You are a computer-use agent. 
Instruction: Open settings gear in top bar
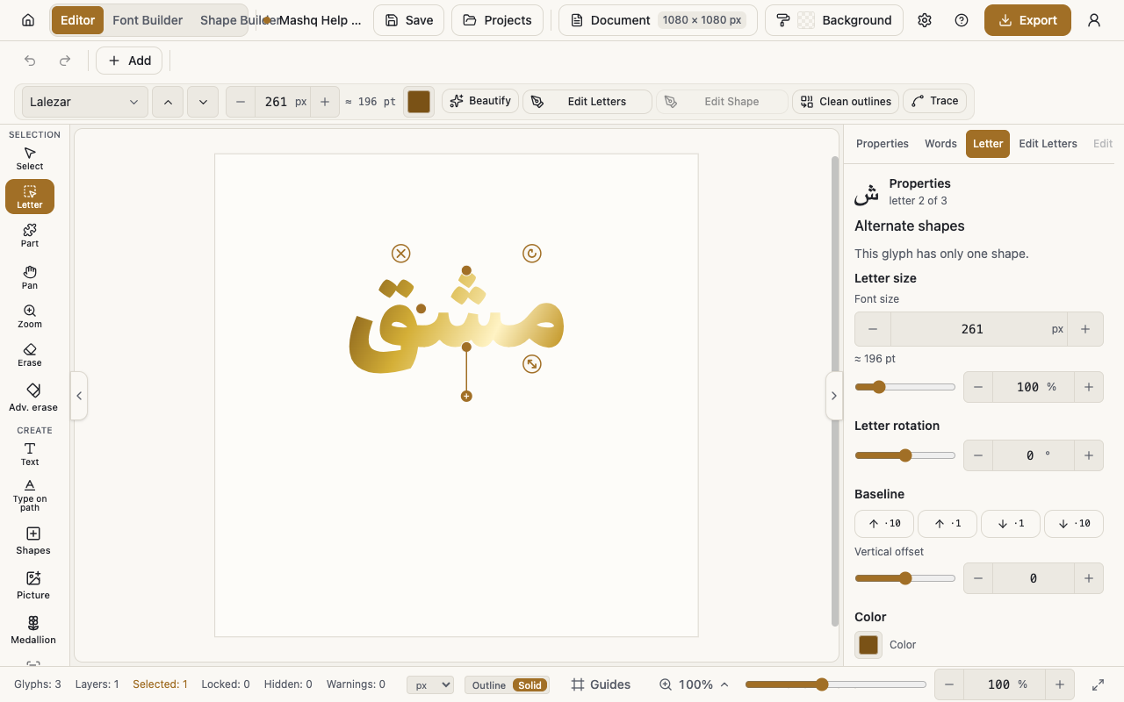pyautogui.click(x=925, y=20)
